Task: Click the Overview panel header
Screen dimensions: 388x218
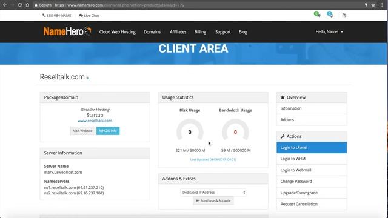Action: [x=312, y=97]
